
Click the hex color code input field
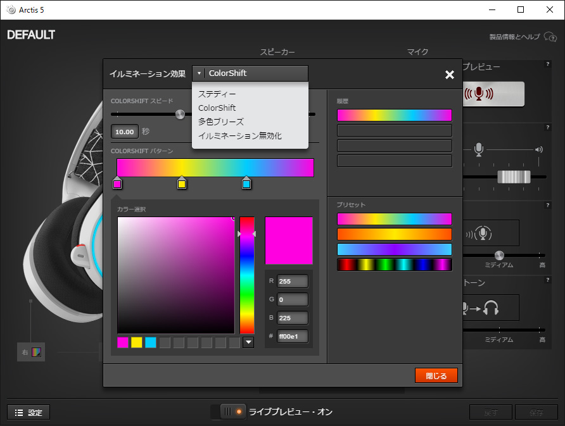pyautogui.click(x=293, y=337)
